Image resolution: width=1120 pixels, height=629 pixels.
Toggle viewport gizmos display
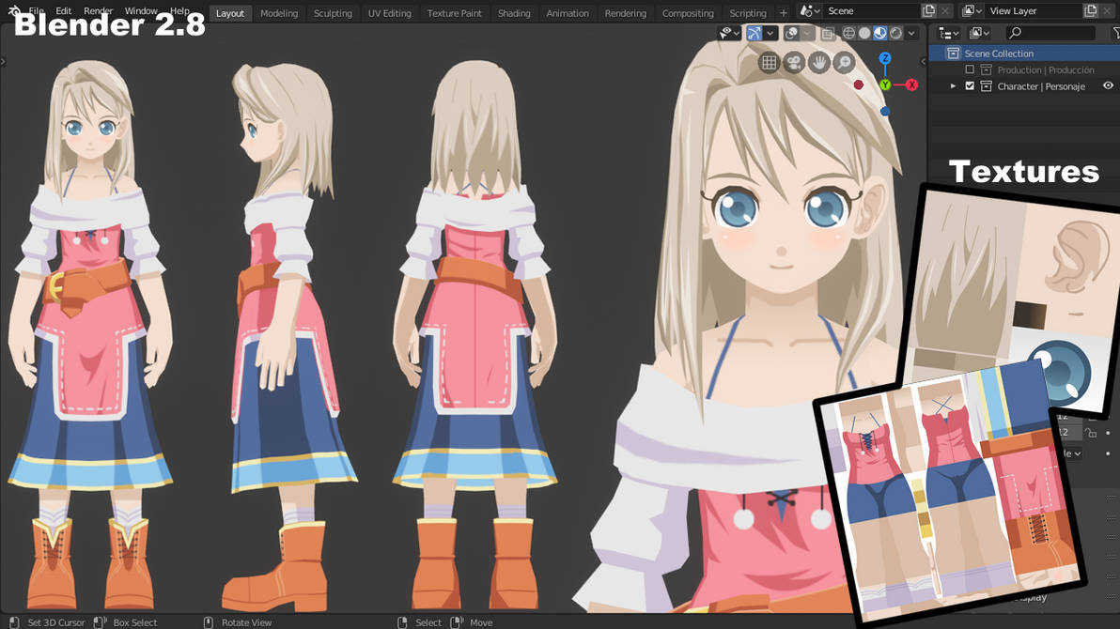pos(754,33)
